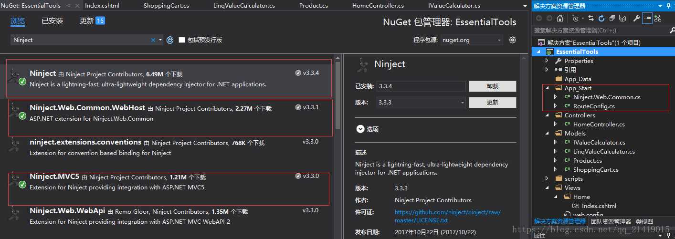Image resolution: width=675 pixels, height=239 pixels.
Task: Toggle the include prerelease checkbox
Action: click(x=181, y=40)
